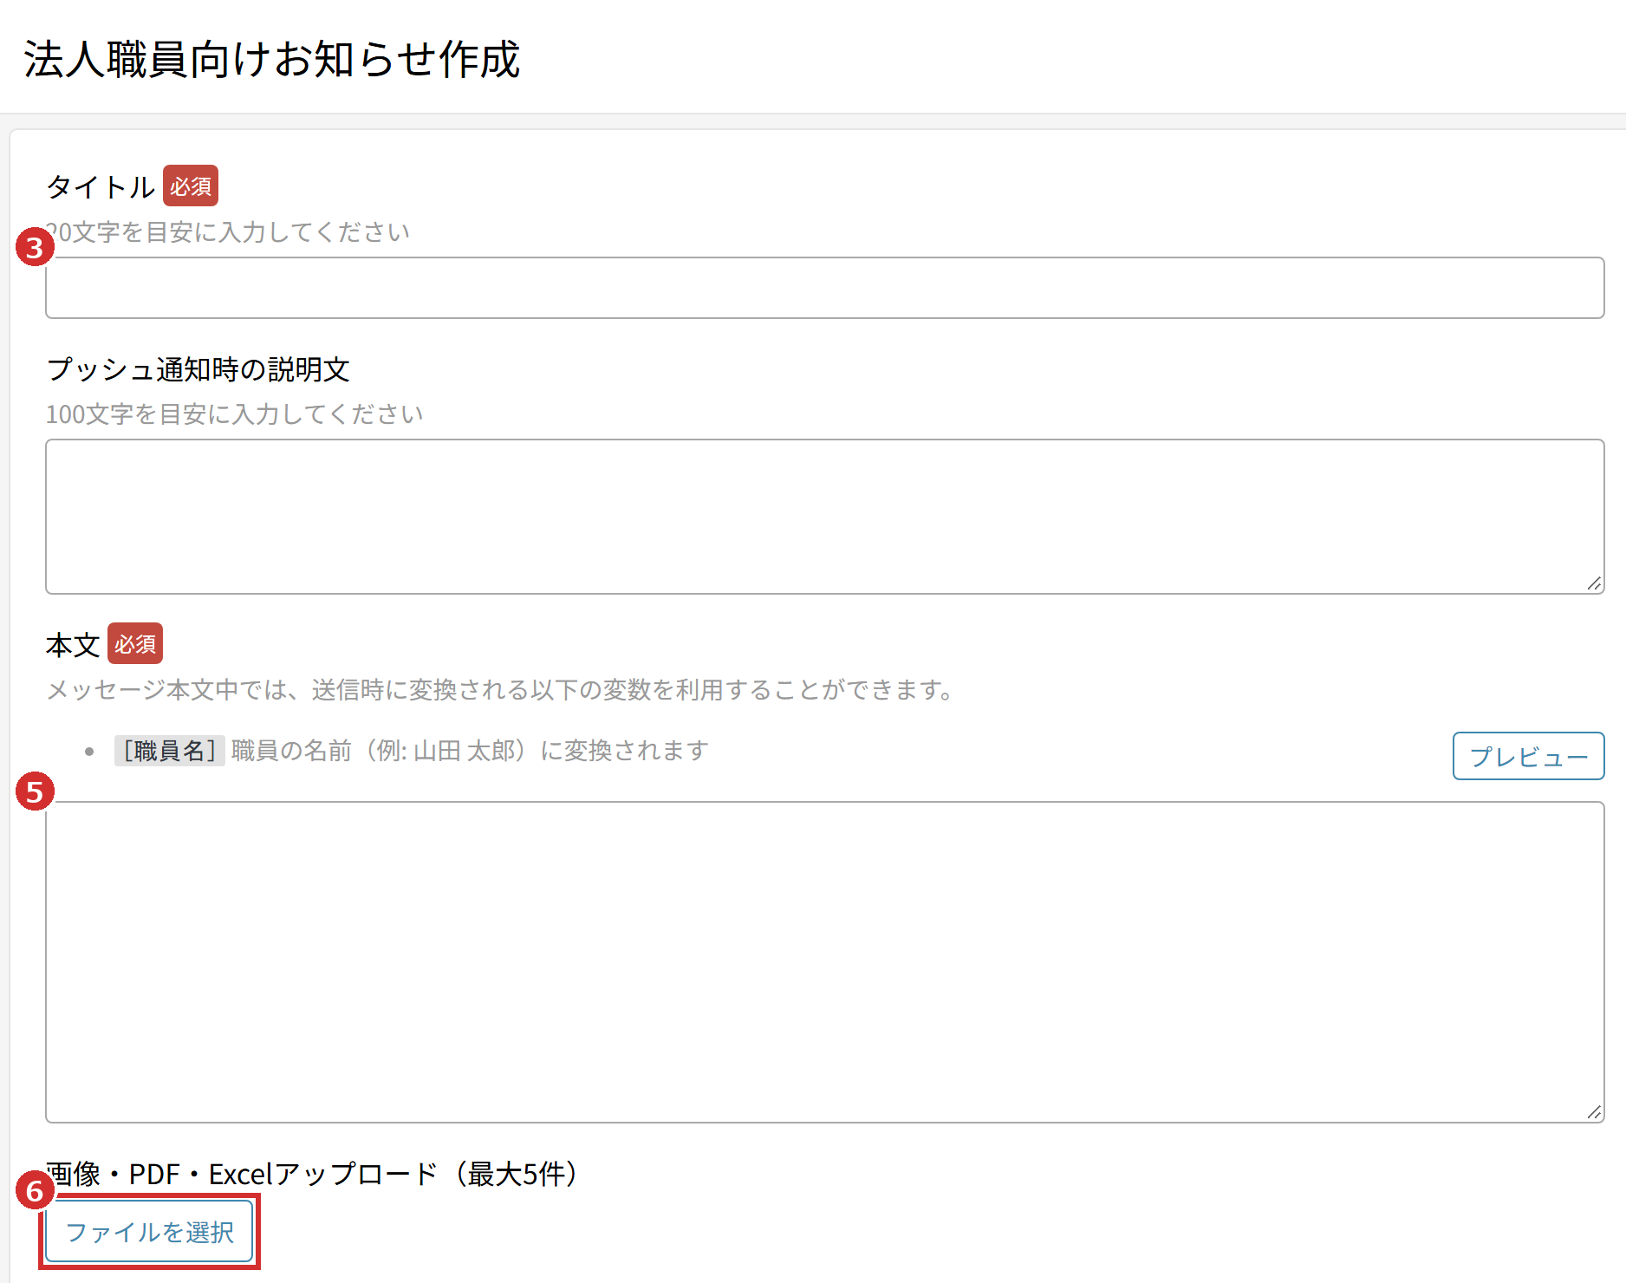Open the プレビュー preview button
The height and width of the screenshot is (1283, 1626).
click(x=1528, y=756)
